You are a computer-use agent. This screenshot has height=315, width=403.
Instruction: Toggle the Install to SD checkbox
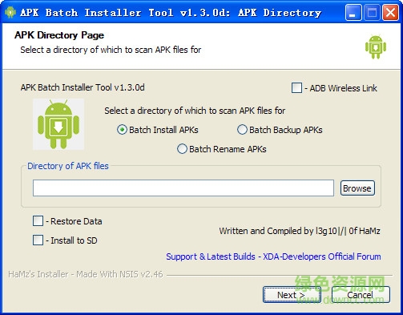(x=38, y=240)
